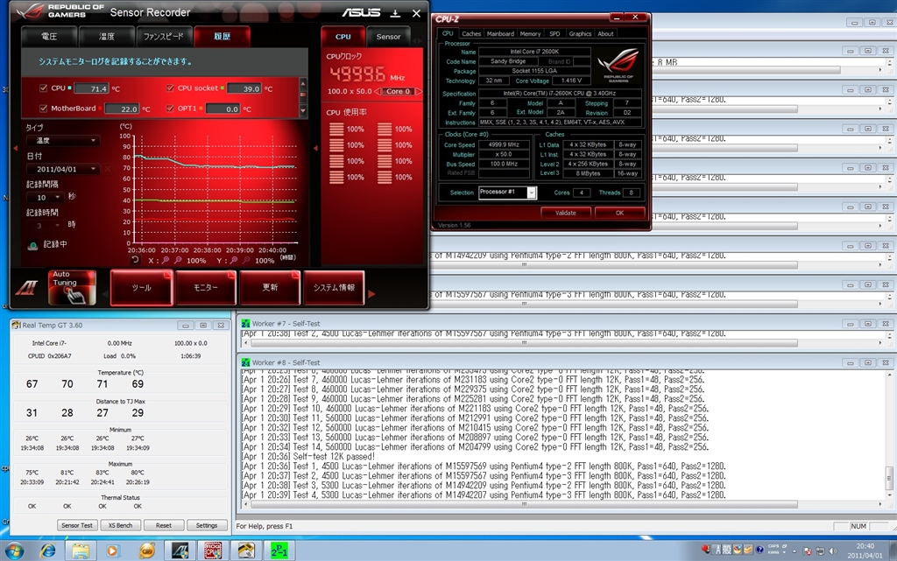Open Windows Start orb
Viewport: 897px width, 561px height.
coord(14,550)
